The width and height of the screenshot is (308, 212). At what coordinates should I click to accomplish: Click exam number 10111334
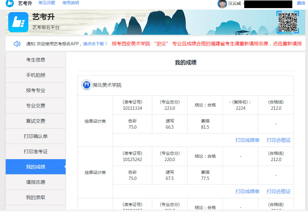(132, 108)
